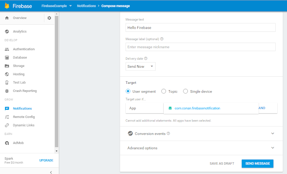Focus the Message label nickname field

[x=200, y=47]
